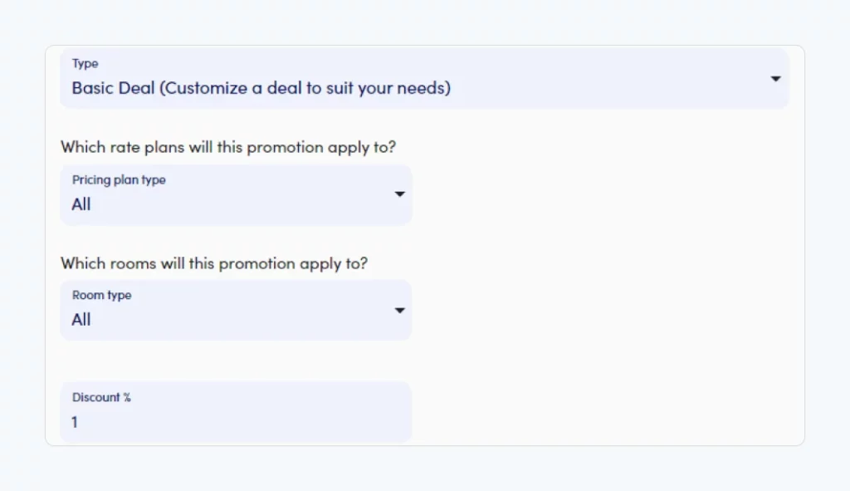
Task: Click the 'Discount %' field label
Action: click(101, 397)
